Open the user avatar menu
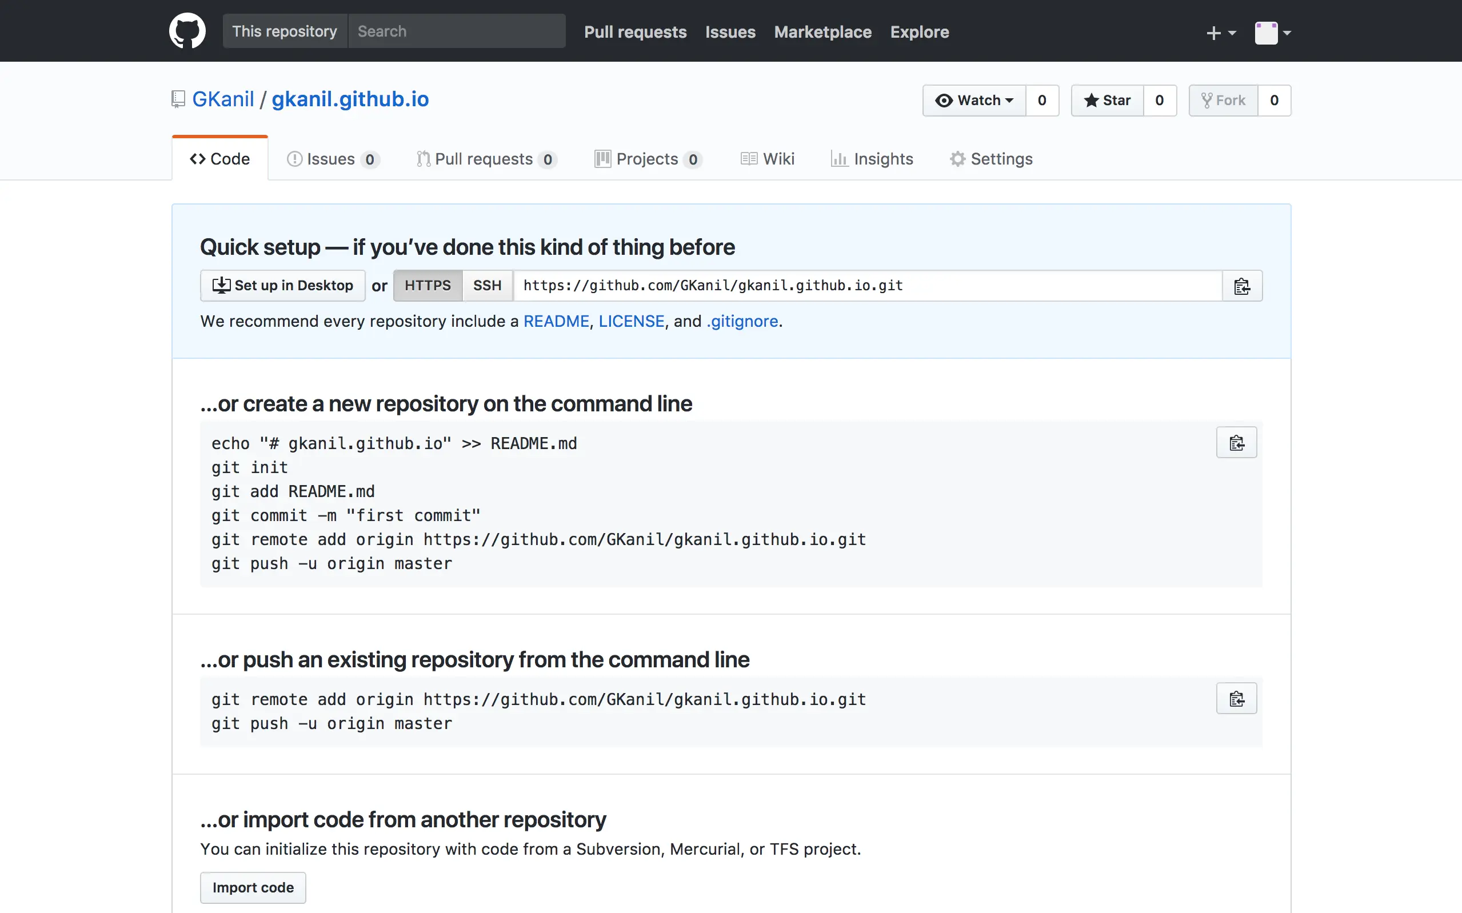The image size is (1462, 913). [1272, 33]
